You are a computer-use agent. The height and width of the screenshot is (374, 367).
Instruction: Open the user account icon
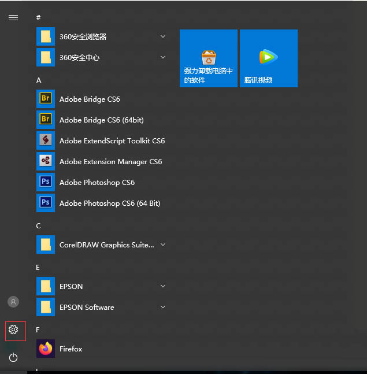[x=13, y=302]
